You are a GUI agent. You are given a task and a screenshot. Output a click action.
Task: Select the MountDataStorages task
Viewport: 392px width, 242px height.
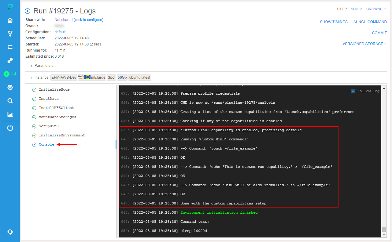pyautogui.click(x=57, y=117)
